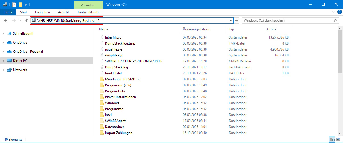Viewport: 343px width, 143px height.
Task: Click the address bar path field
Action: (x=131, y=20)
